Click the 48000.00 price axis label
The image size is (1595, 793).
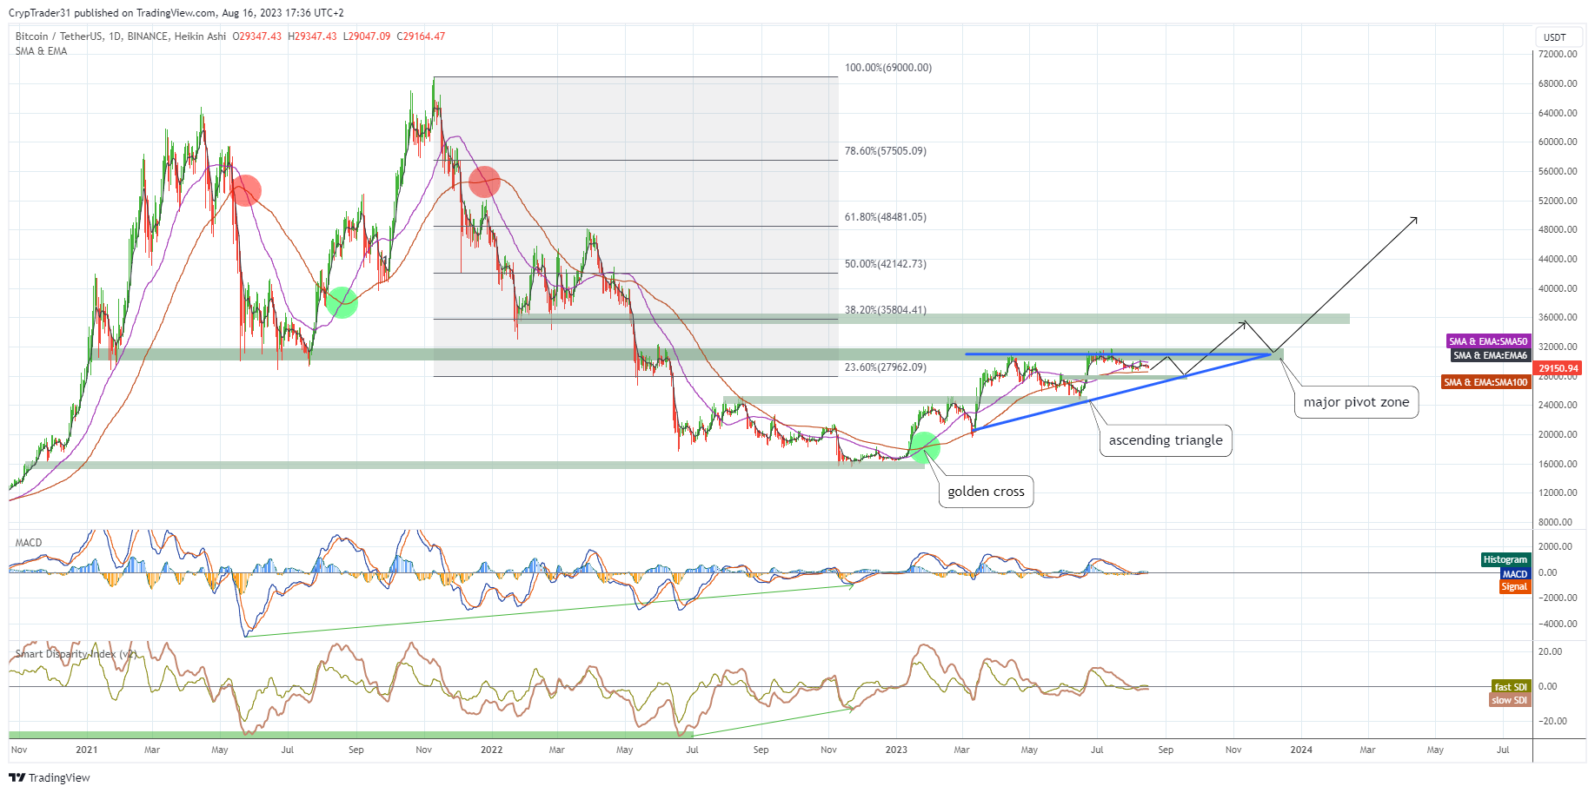pos(1558,229)
